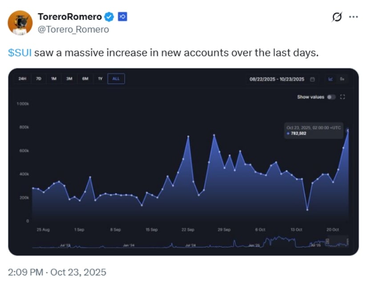This screenshot has height=282, width=367.
Task: Select the 1Y time range
Action: [x=101, y=79]
